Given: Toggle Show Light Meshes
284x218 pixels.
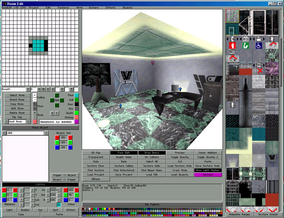Looking at the screenshot, I should tap(208, 170).
